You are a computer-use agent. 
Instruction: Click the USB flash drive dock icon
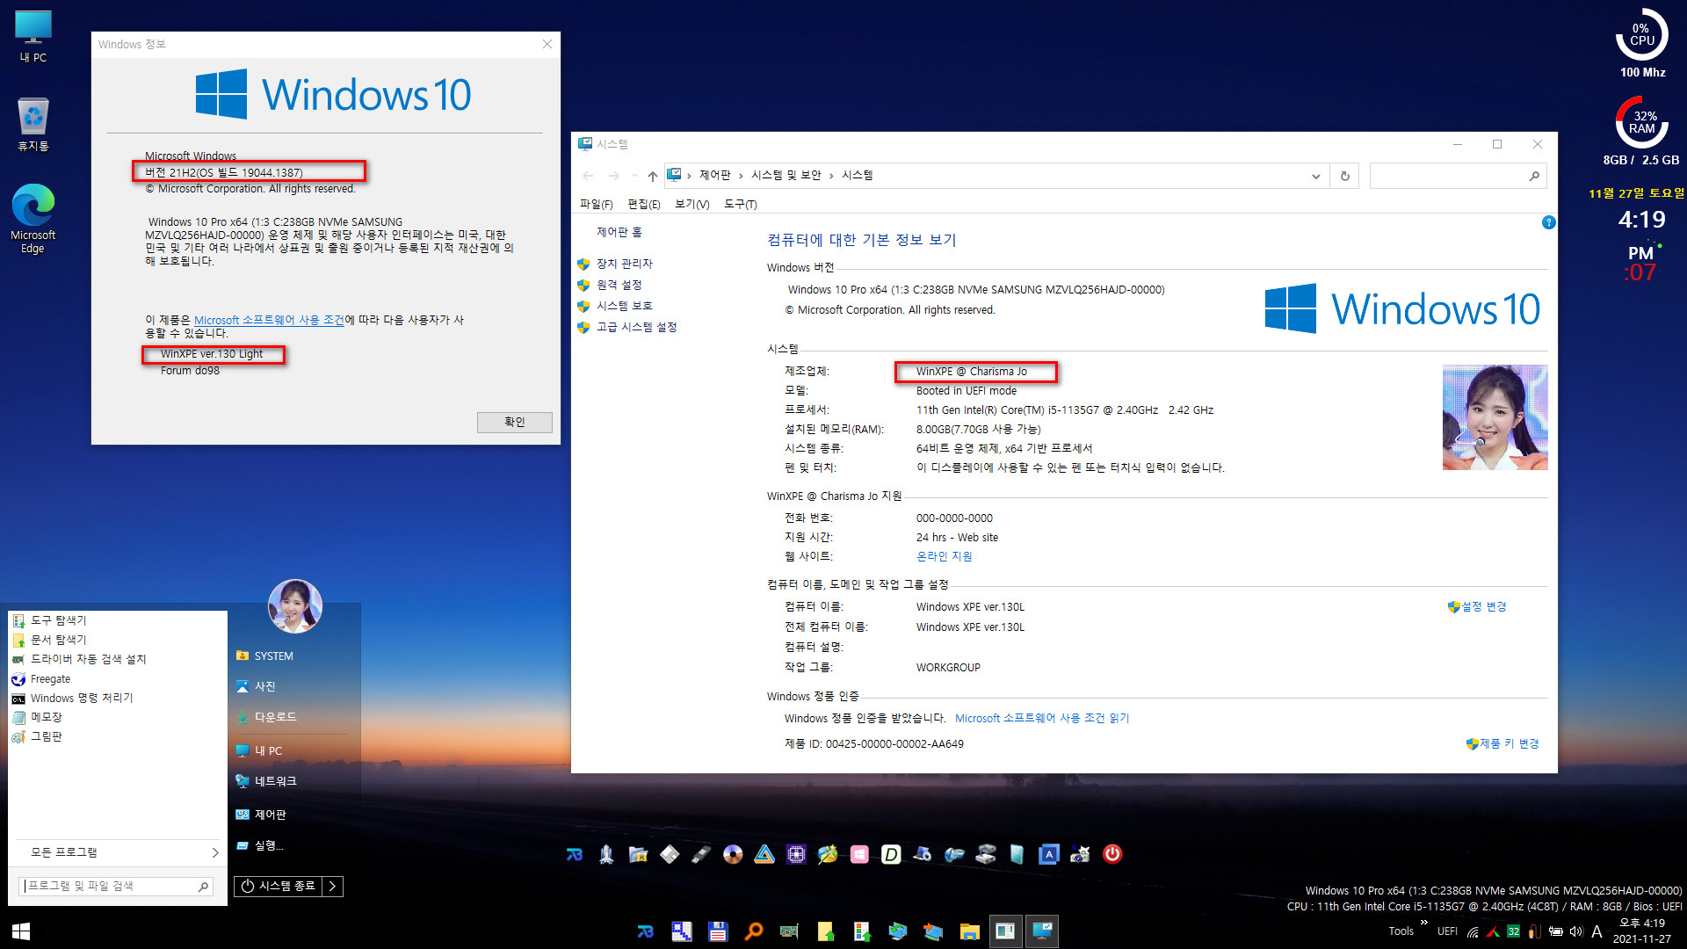coord(701,854)
